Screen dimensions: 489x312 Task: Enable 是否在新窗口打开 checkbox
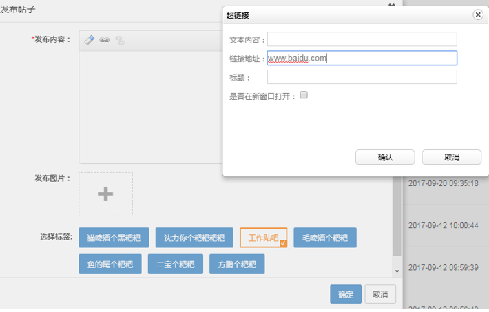pyautogui.click(x=304, y=96)
